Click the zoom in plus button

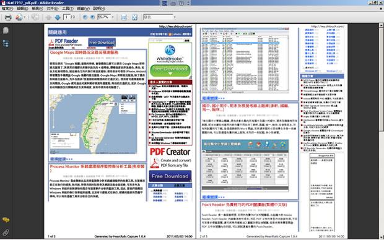(x=92, y=17)
